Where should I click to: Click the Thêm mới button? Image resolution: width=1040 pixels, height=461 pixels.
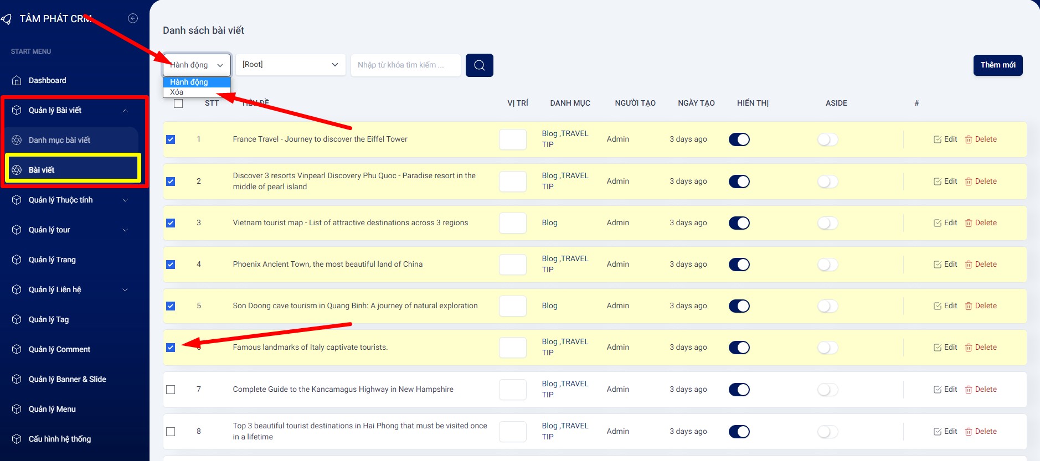coord(997,65)
